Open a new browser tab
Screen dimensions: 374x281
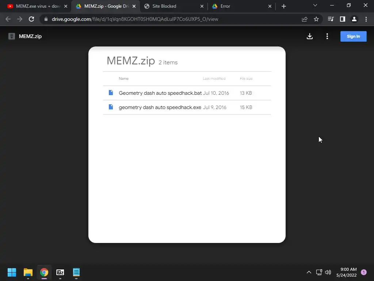pos(283,6)
